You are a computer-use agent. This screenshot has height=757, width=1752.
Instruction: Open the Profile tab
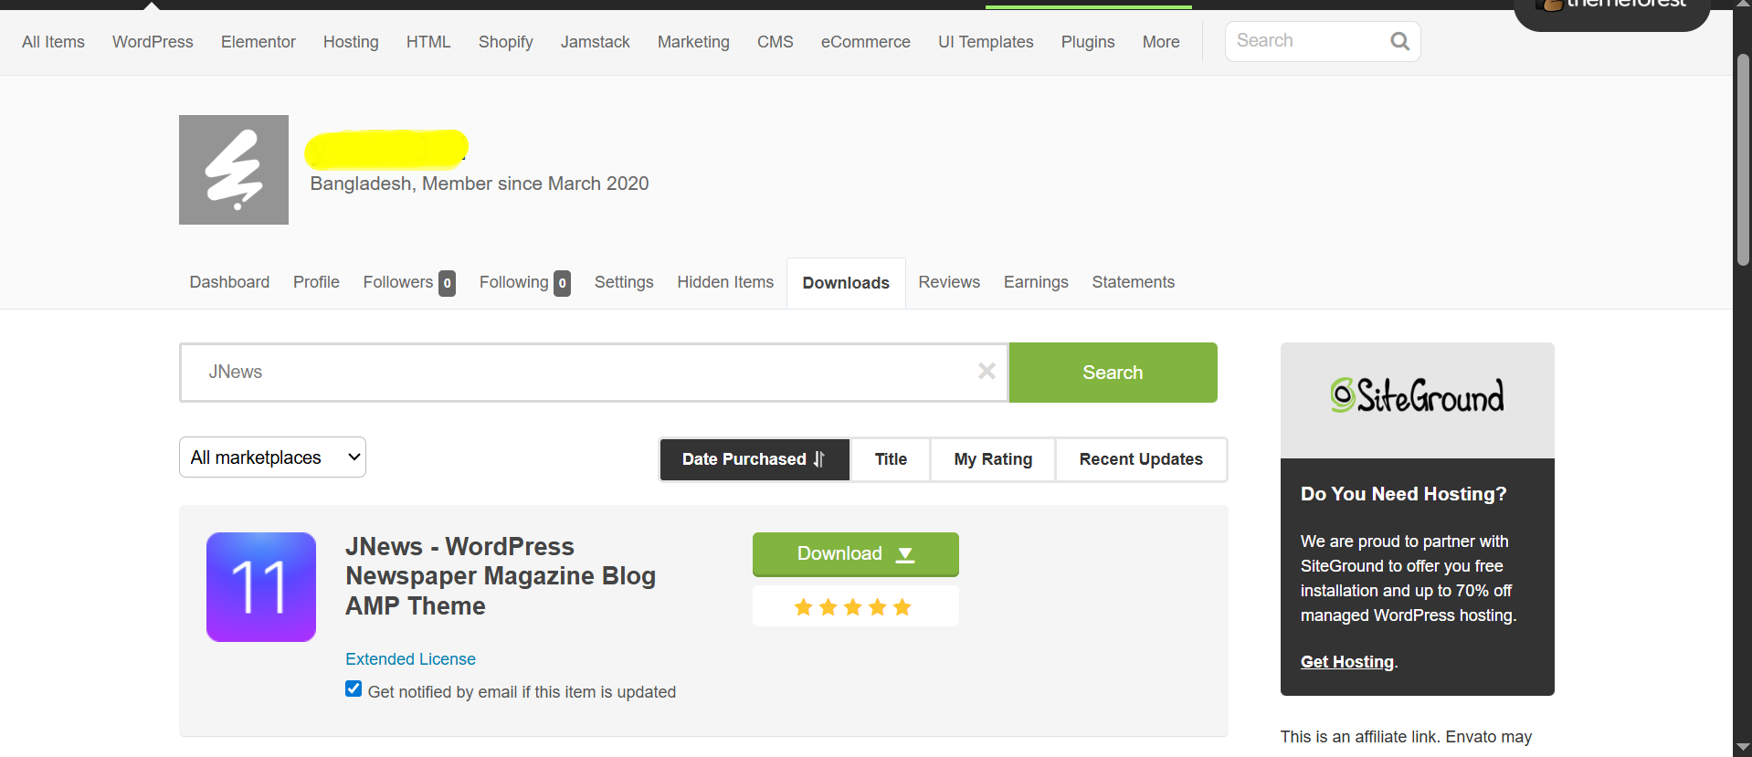point(316,282)
